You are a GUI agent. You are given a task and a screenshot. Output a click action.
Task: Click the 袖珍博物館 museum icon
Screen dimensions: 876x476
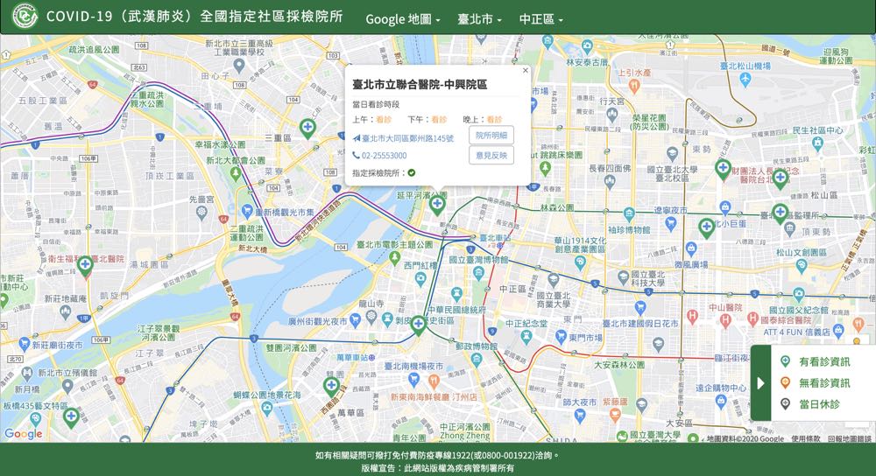pos(629,213)
